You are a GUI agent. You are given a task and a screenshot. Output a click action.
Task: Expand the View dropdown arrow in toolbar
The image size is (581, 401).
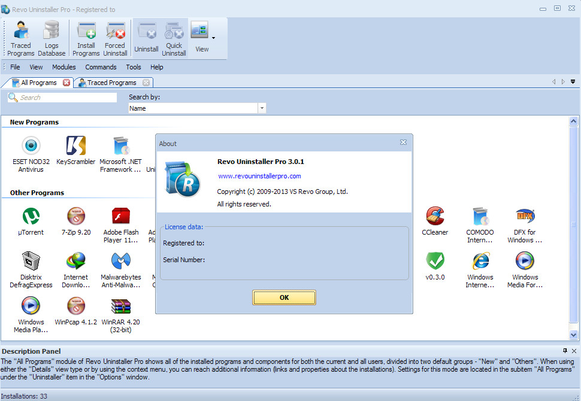[213, 38]
